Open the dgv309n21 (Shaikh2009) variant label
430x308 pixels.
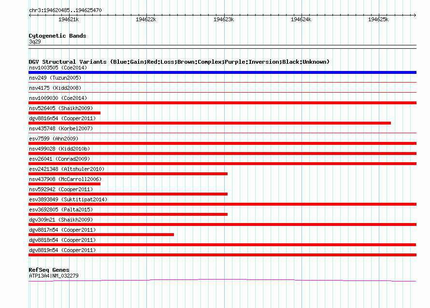pyautogui.click(x=61, y=220)
